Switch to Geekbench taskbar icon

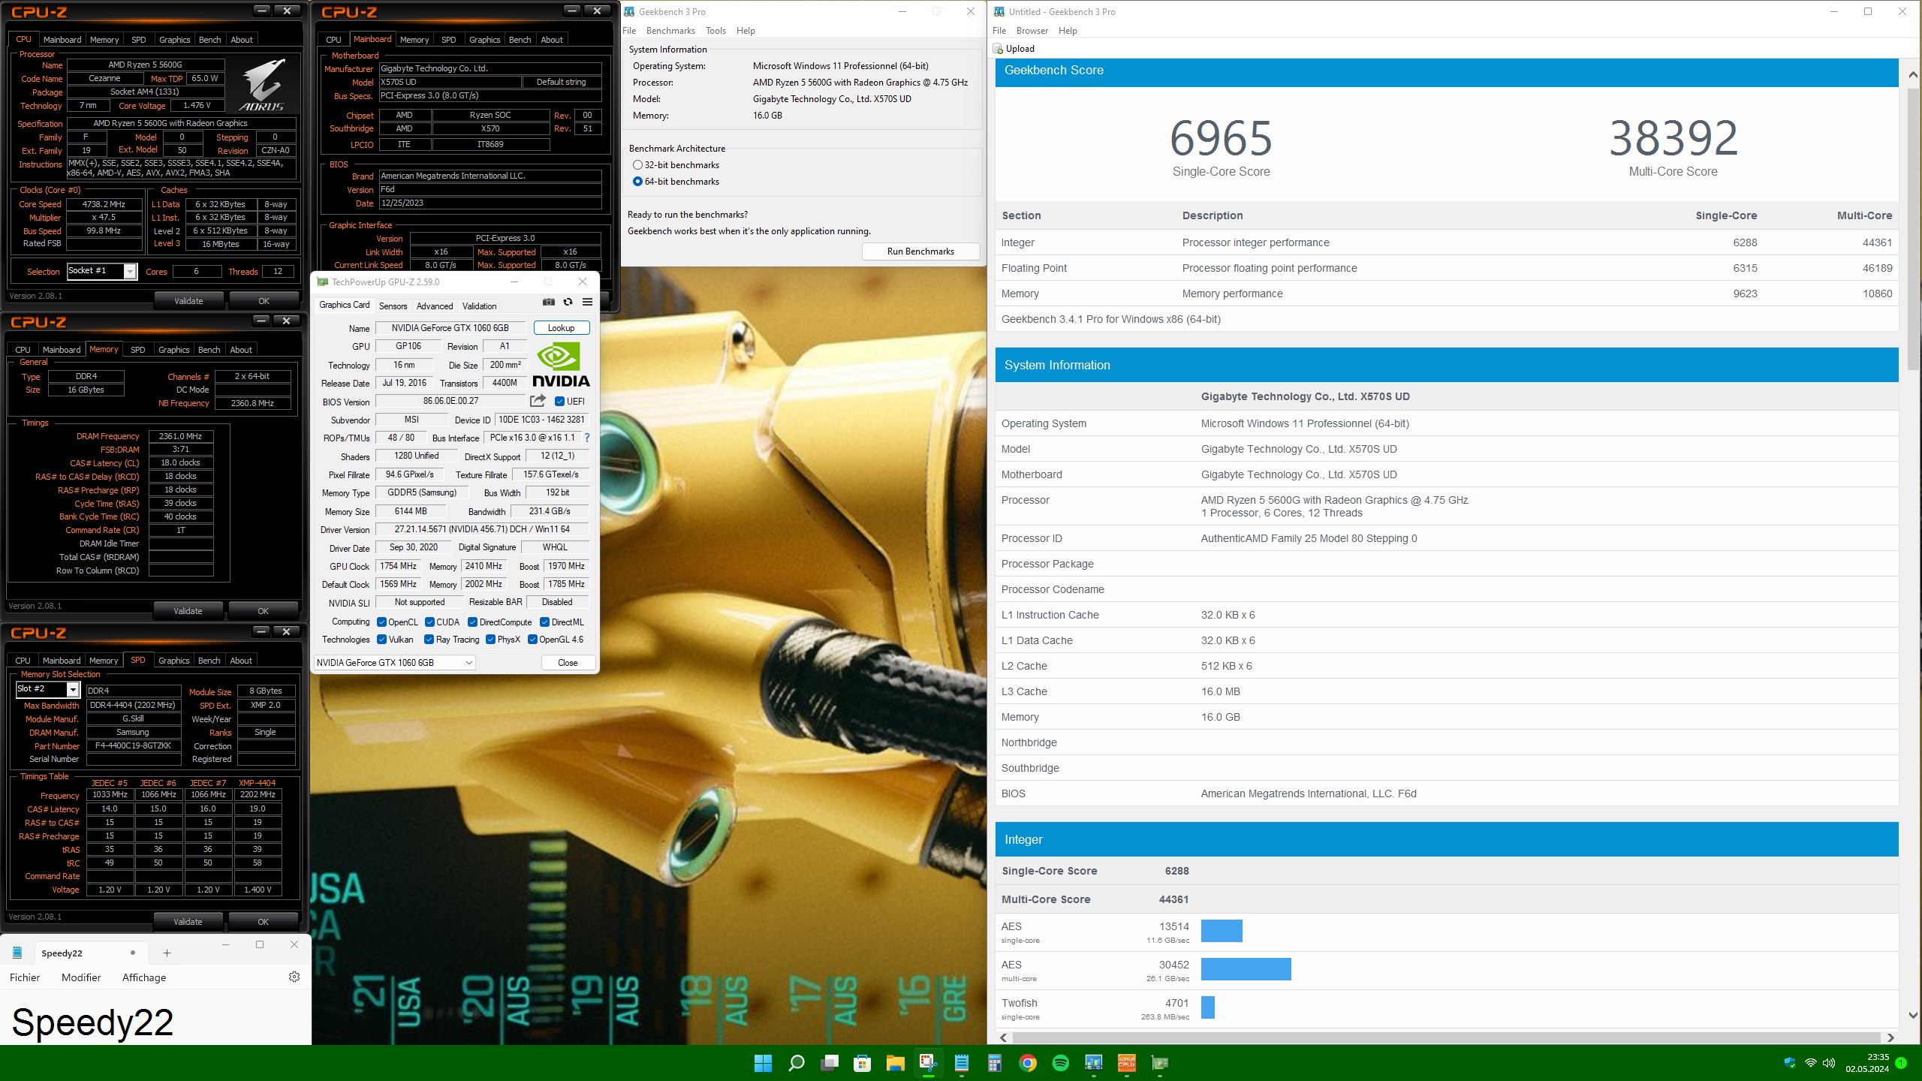[1093, 1063]
